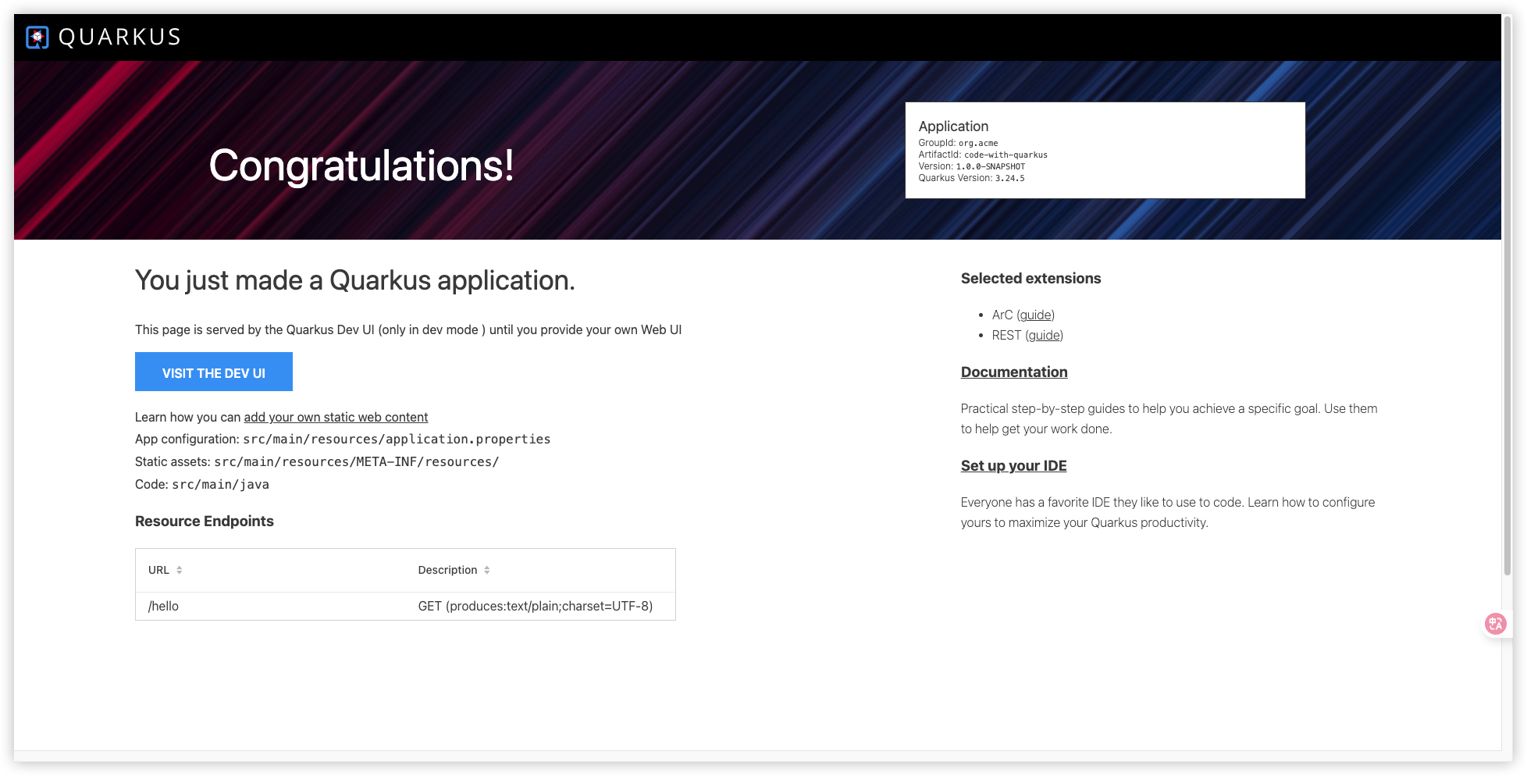Click the 'You just made a Quarkus application.' heading
Viewport: 1527px width, 776px height.
355,280
